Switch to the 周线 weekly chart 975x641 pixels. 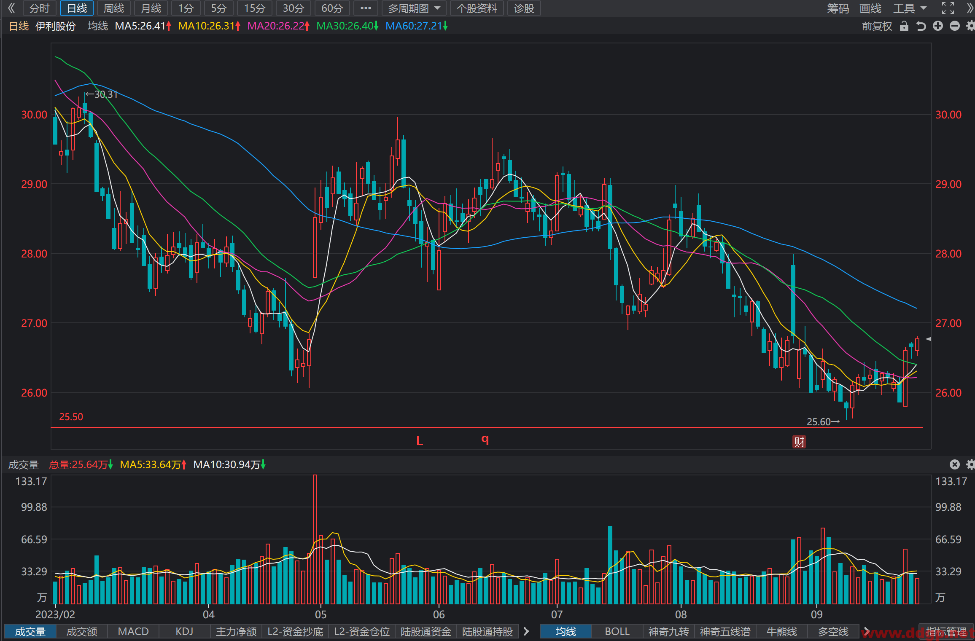tap(114, 8)
